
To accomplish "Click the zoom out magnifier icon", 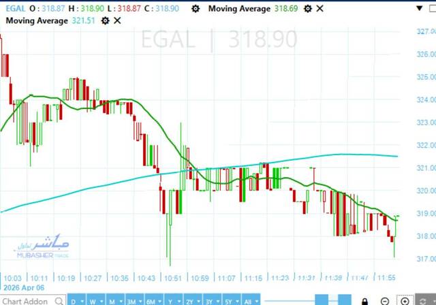I will click(x=386, y=300).
